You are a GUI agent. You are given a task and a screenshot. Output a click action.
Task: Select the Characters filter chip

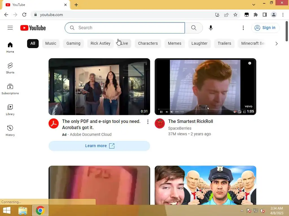tap(148, 44)
